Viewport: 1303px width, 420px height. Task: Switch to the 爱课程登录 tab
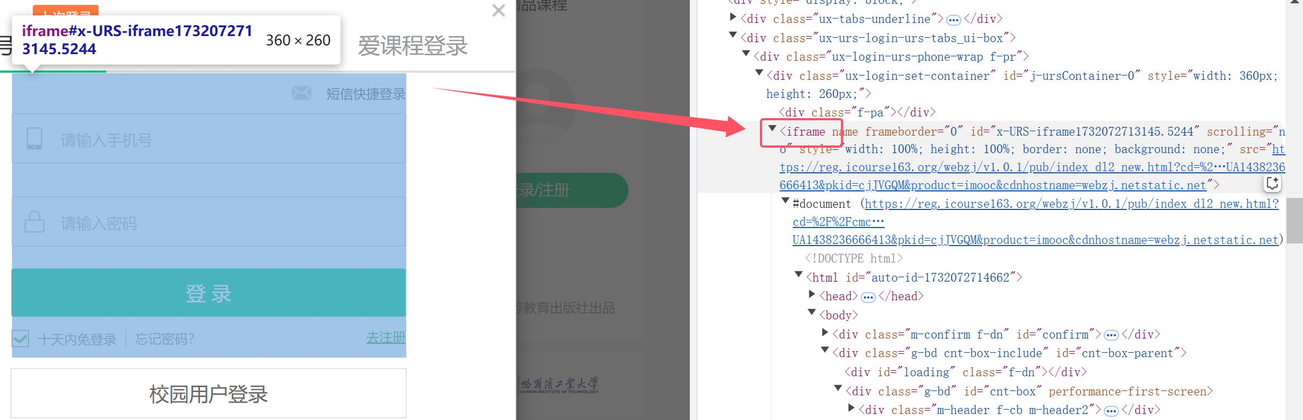pos(413,45)
